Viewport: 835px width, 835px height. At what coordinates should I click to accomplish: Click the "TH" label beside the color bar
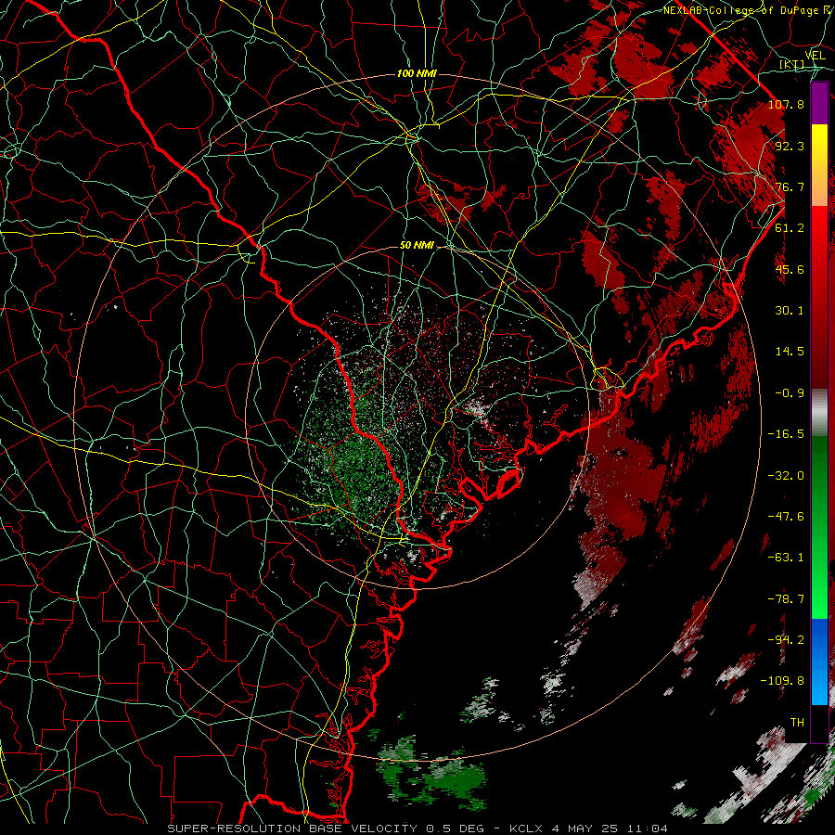(797, 723)
